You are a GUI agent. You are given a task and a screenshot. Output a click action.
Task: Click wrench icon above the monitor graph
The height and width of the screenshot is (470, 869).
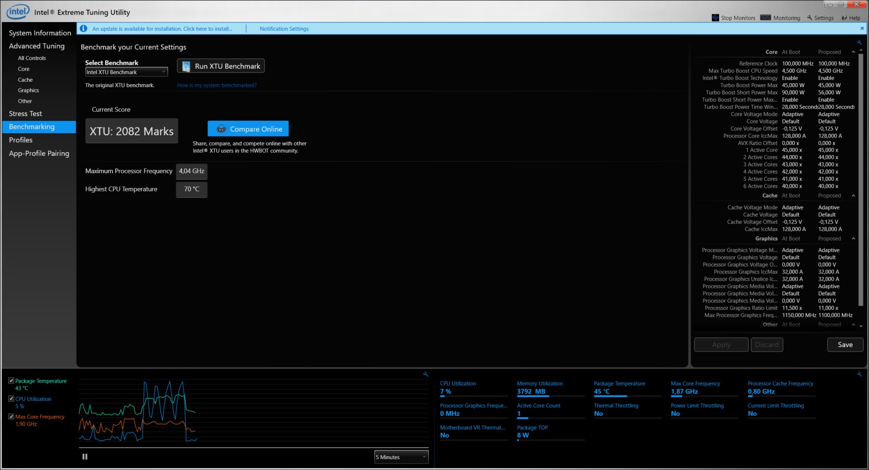pos(425,374)
